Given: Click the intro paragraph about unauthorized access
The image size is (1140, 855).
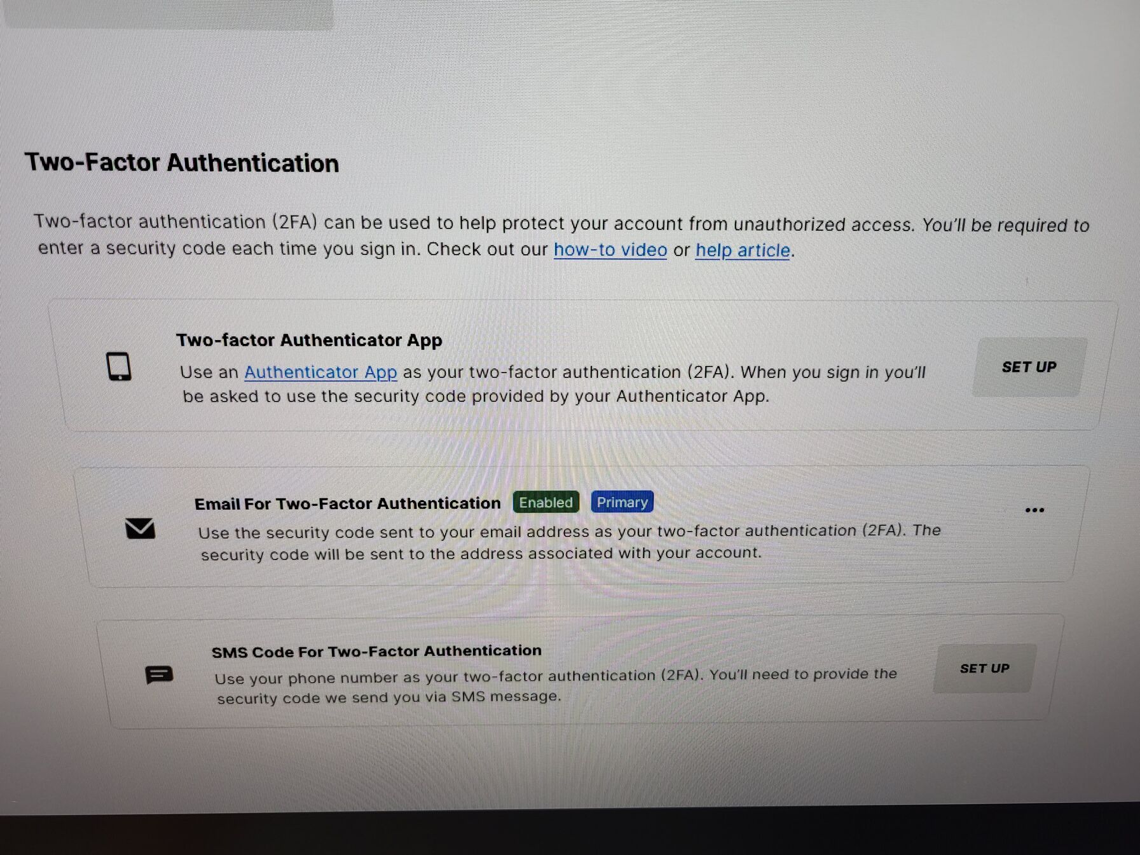Looking at the screenshot, I should pos(561,236).
